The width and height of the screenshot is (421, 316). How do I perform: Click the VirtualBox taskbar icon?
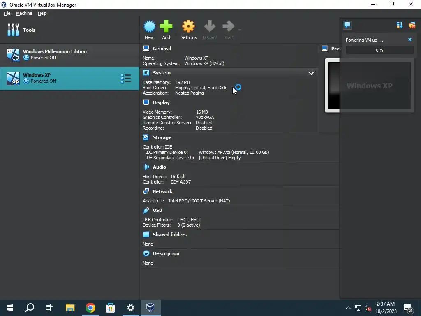(x=150, y=308)
